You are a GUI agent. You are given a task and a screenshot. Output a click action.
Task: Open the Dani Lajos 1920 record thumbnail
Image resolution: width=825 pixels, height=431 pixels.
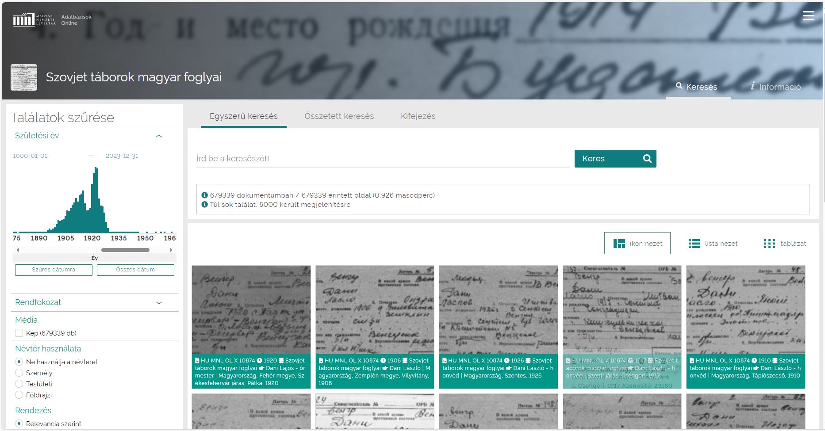(x=251, y=310)
